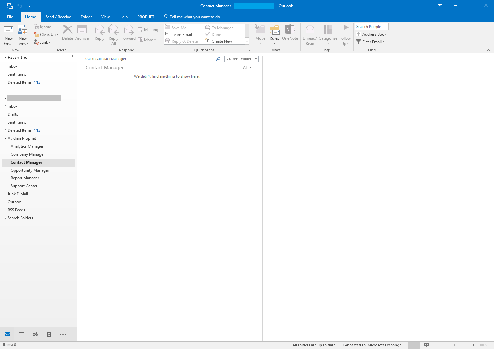Open the Support Center folder
Viewport: 494px width, 349px height.
[x=24, y=186]
